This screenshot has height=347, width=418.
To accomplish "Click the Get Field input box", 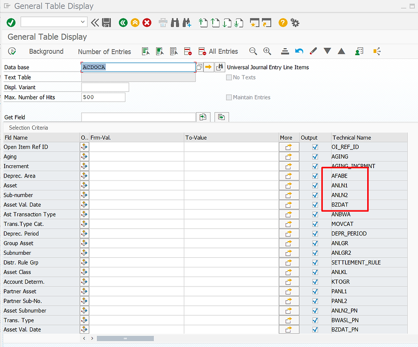I will click(138, 117).
